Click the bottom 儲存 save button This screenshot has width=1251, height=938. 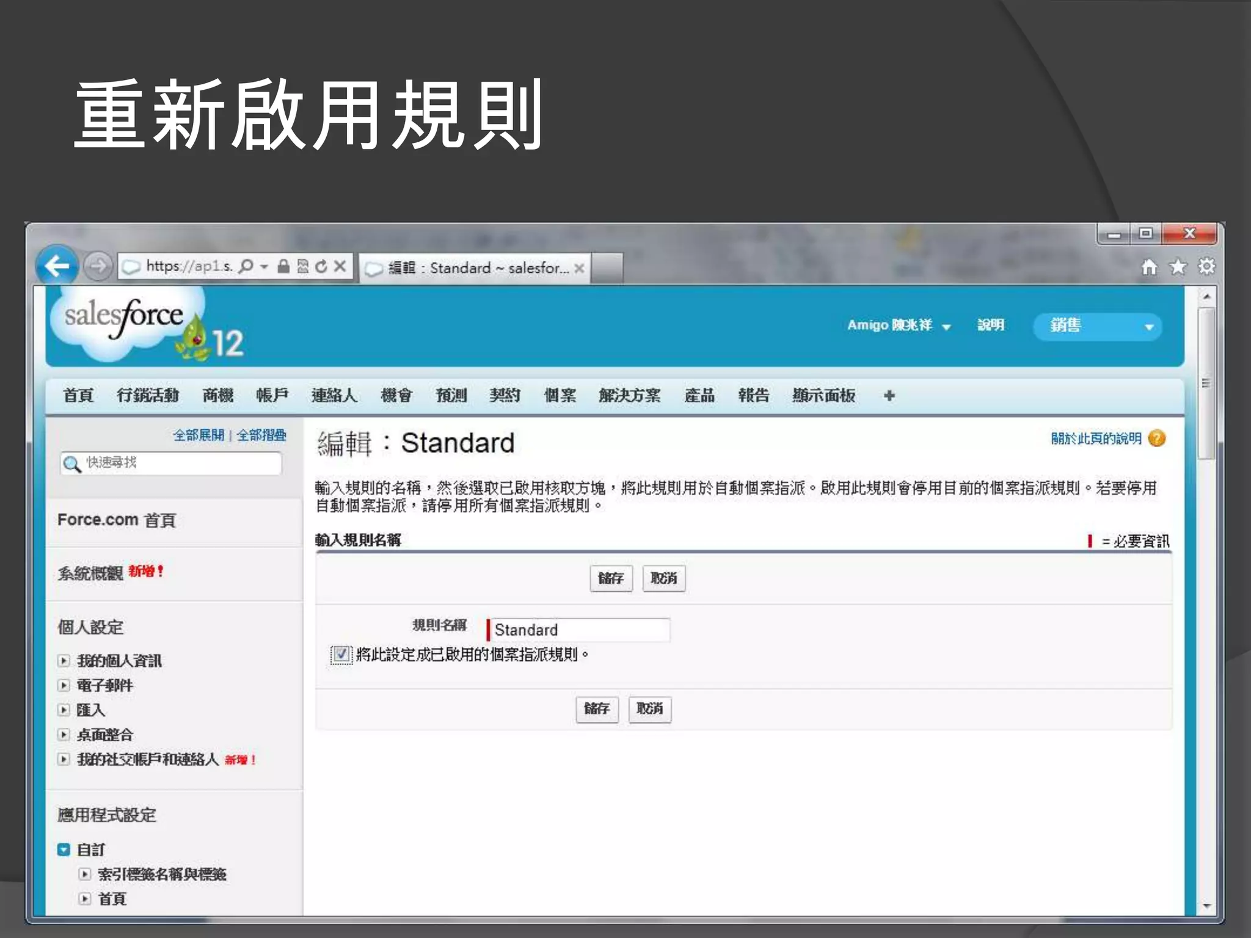(597, 709)
